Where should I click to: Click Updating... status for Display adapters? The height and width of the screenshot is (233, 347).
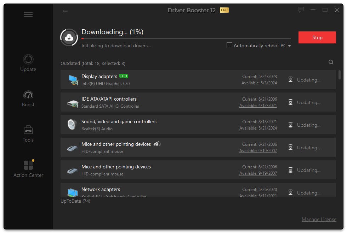[309, 80]
